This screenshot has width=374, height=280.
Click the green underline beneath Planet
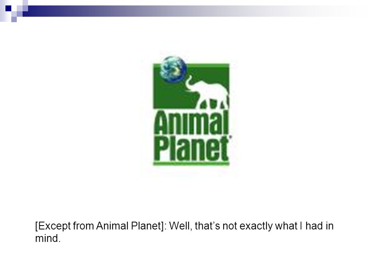point(191,164)
